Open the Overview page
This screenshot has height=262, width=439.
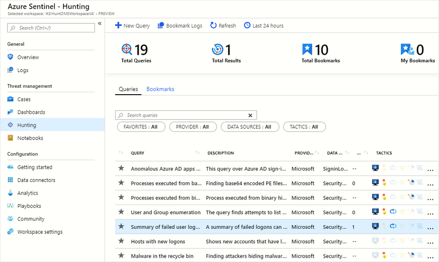point(28,57)
